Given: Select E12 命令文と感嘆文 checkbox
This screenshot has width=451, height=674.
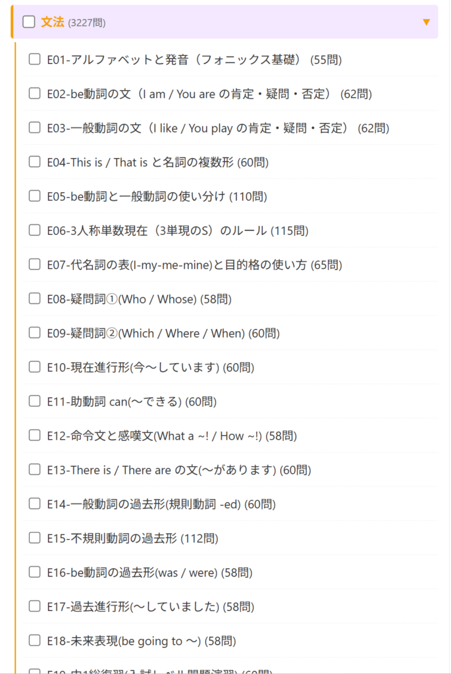Looking at the screenshot, I should [x=35, y=436].
